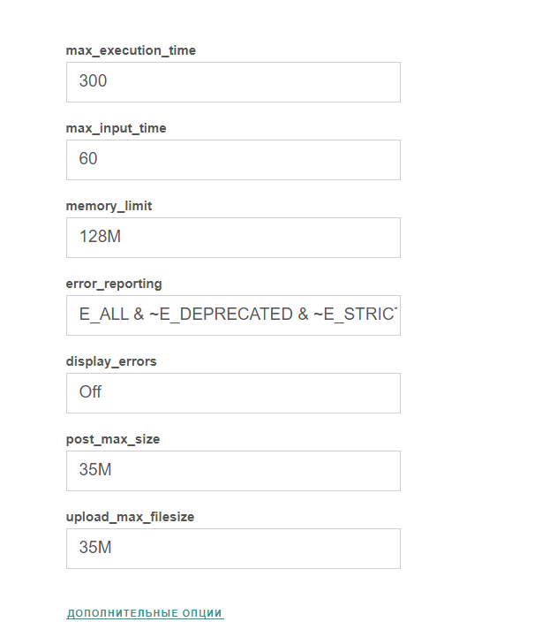The width and height of the screenshot is (542, 637).
Task: Click inside the error_reporting field
Action: [x=233, y=315]
